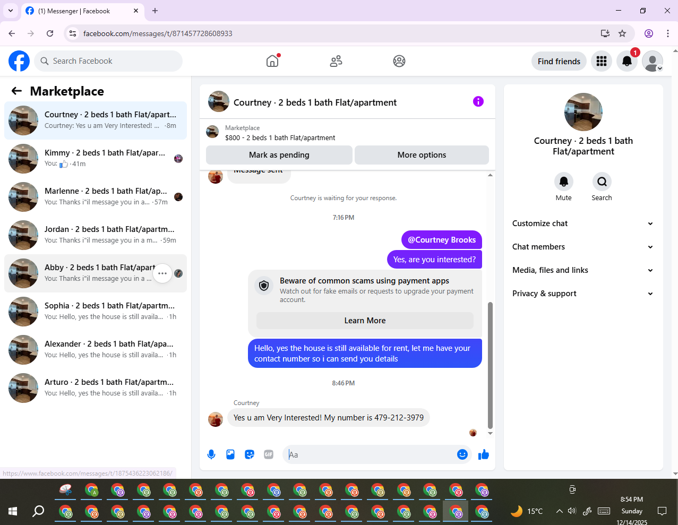This screenshot has width=678, height=525.
Task: Open the Groups icon in top navigation
Action: pos(399,61)
